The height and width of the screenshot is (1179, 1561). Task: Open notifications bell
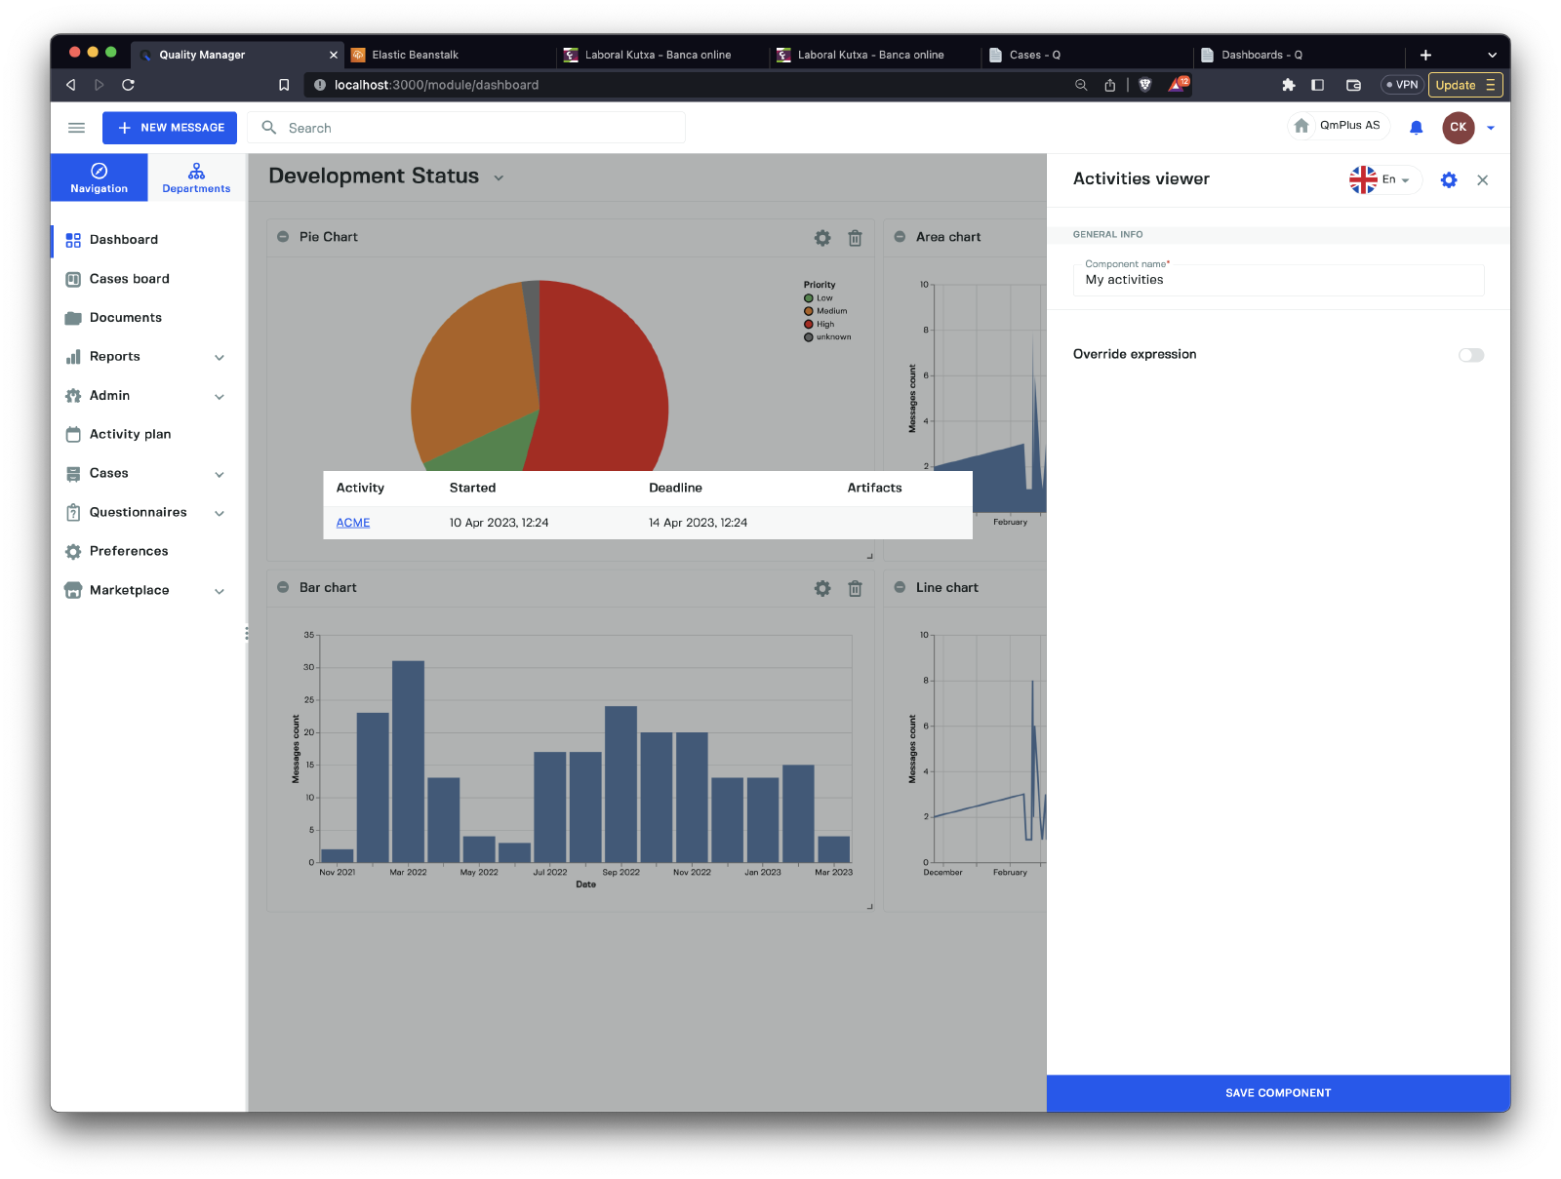[1416, 128]
